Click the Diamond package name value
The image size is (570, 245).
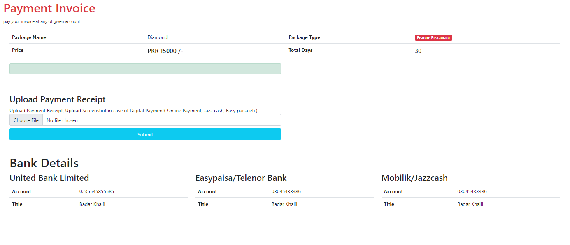158,37
